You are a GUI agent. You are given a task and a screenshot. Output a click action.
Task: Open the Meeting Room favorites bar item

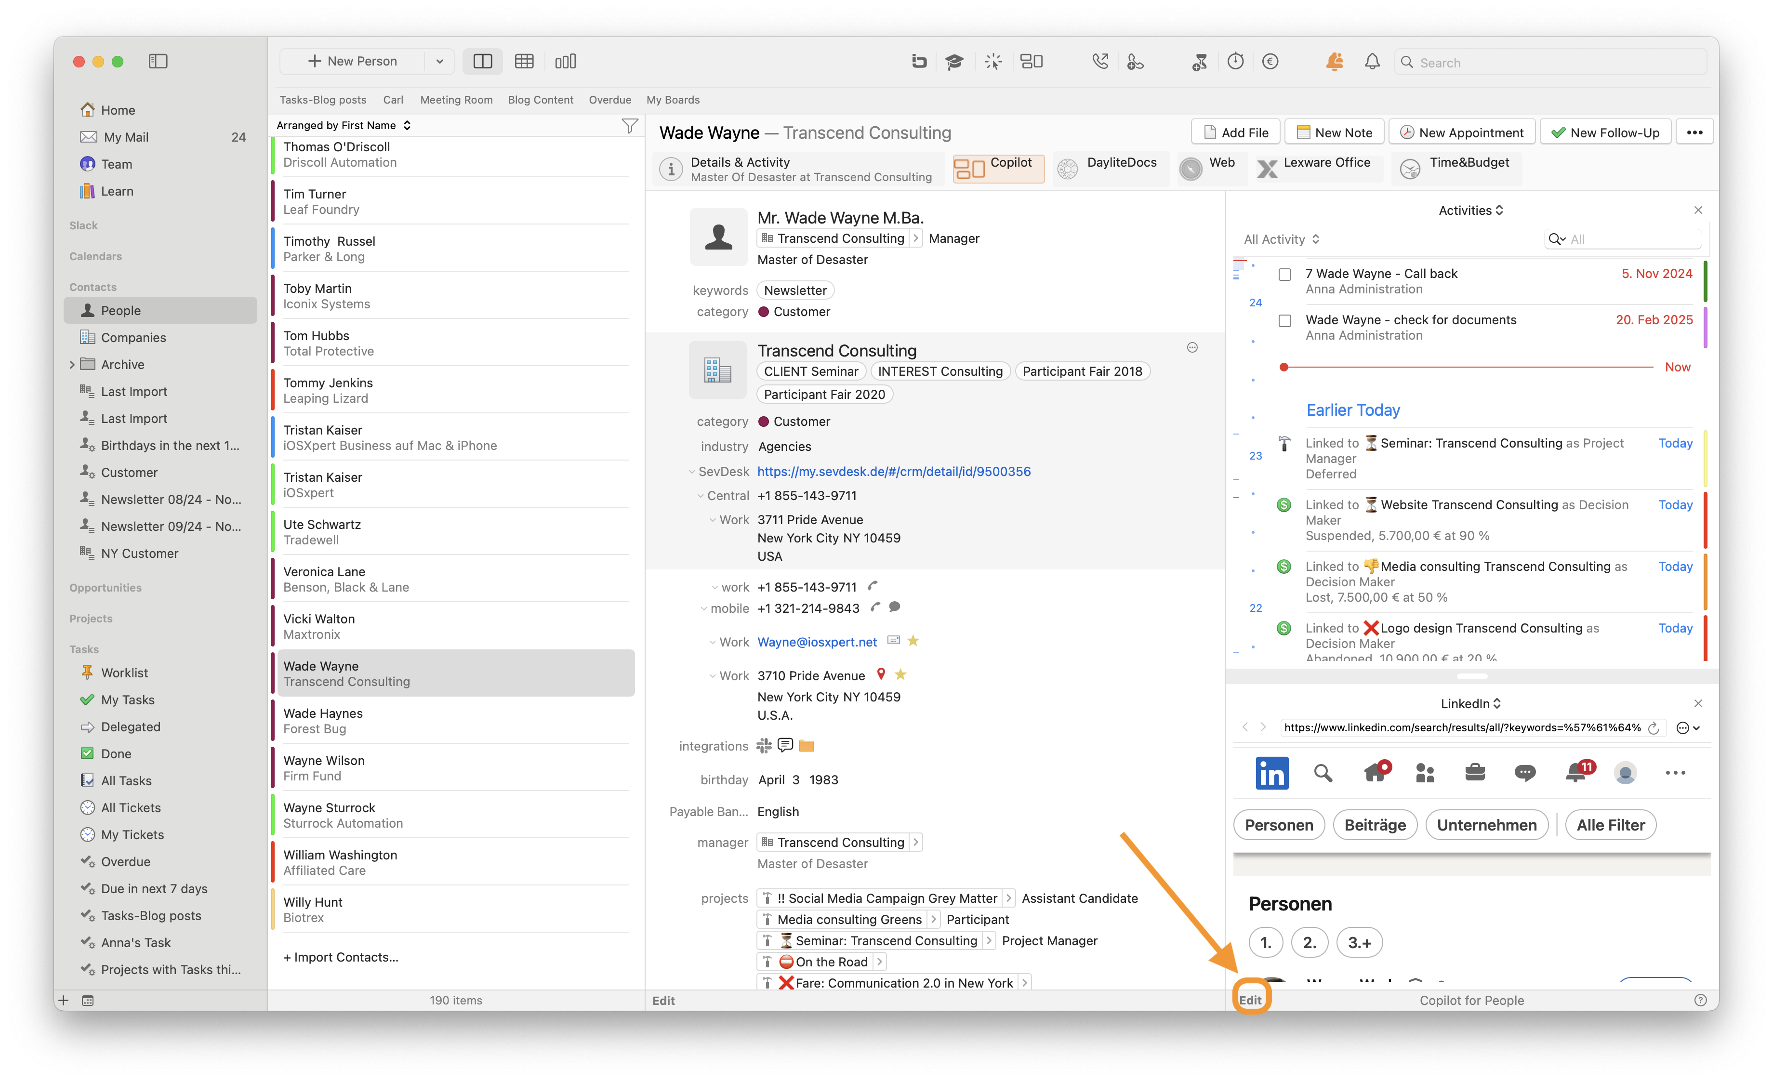[x=456, y=100]
